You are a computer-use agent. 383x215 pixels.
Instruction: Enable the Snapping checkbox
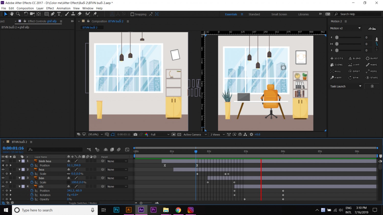(x=132, y=14)
